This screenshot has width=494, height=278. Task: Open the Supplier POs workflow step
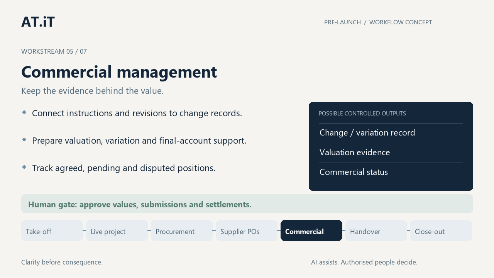247,231
